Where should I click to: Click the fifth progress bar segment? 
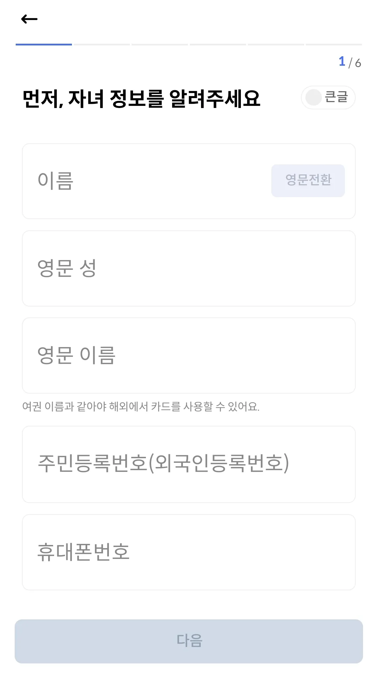(276, 44)
